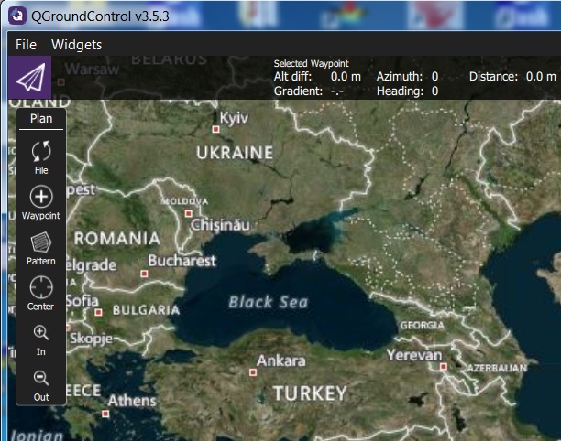Select the Waypoint add tool

point(41,198)
